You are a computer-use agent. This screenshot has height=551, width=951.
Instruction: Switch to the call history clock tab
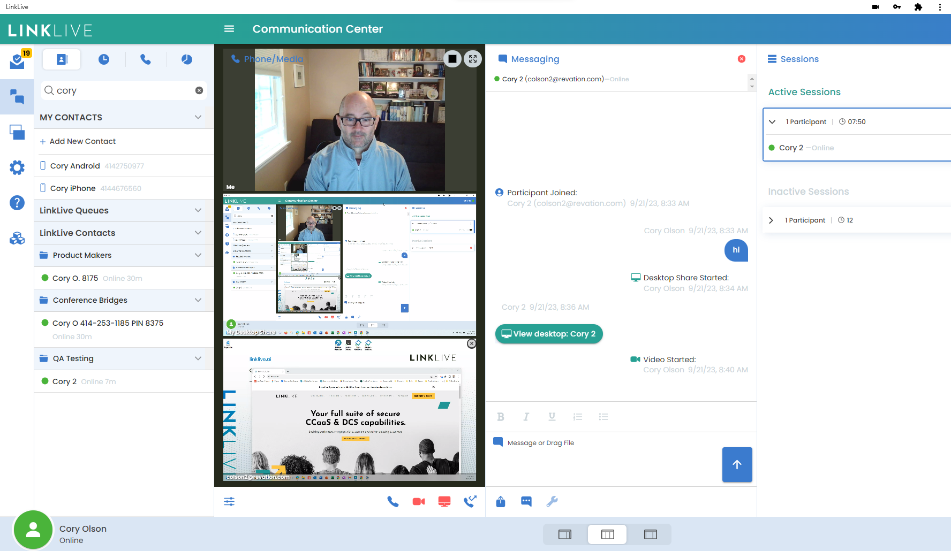(104, 59)
